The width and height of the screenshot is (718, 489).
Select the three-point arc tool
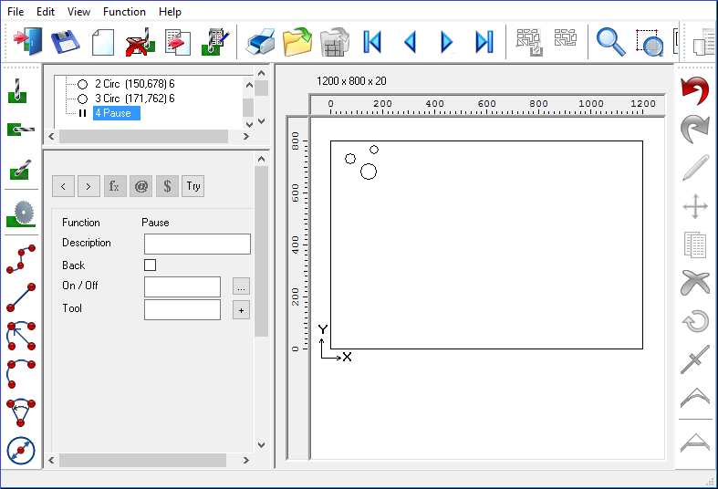coord(21,374)
